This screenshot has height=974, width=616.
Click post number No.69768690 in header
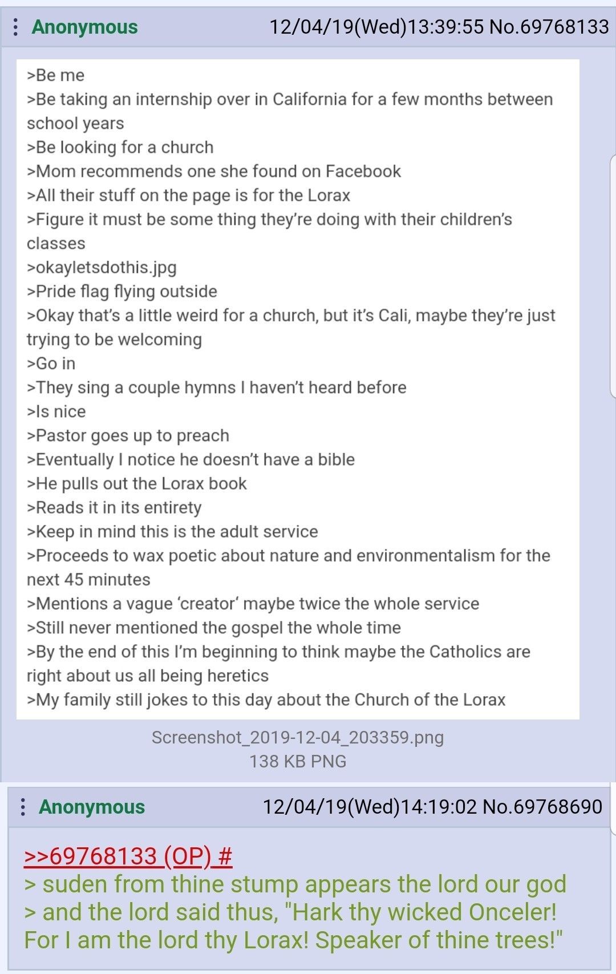[x=542, y=806]
